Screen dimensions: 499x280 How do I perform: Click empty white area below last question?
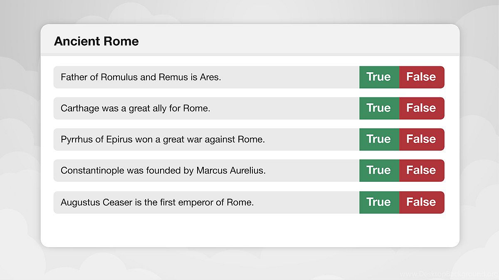click(x=249, y=230)
